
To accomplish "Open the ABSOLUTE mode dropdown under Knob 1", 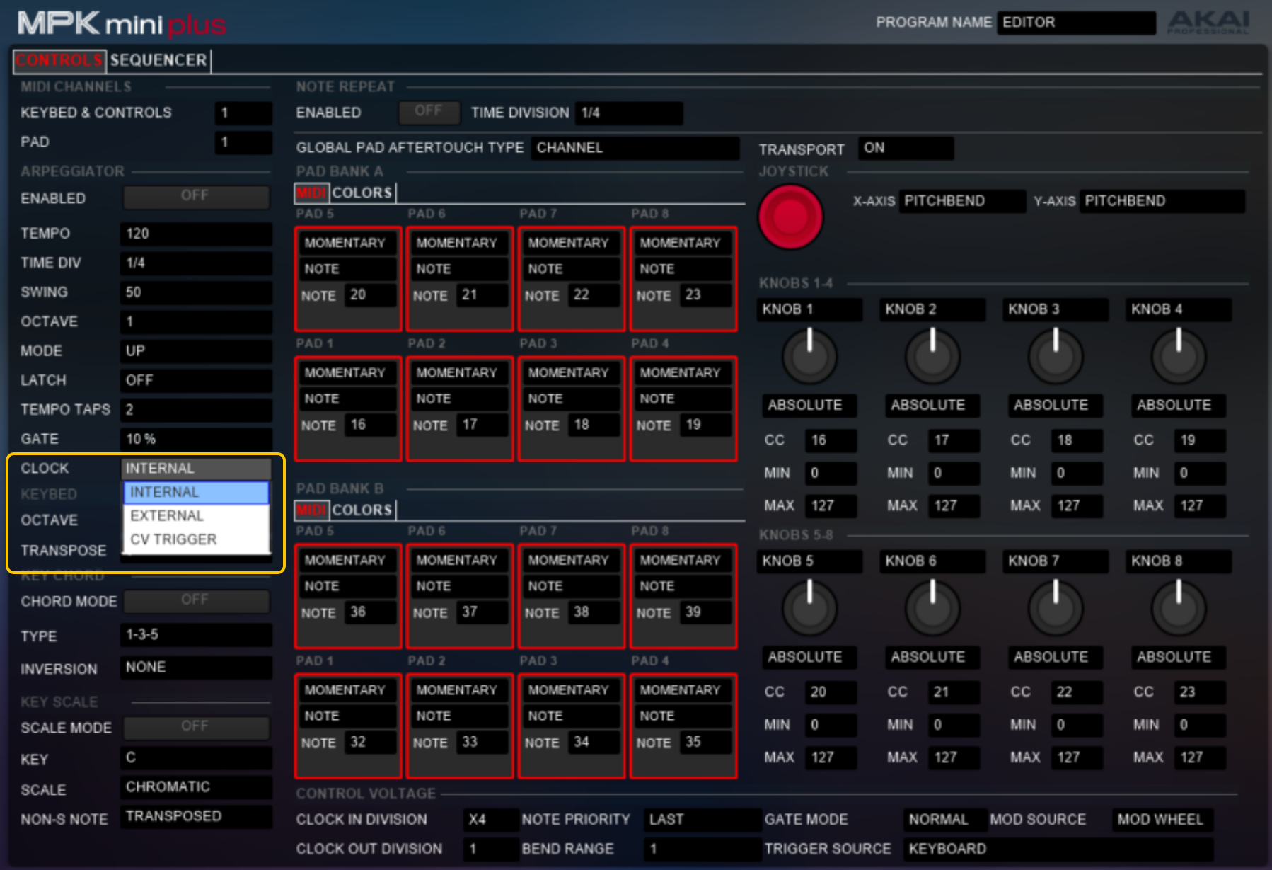I will (x=809, y=406).
